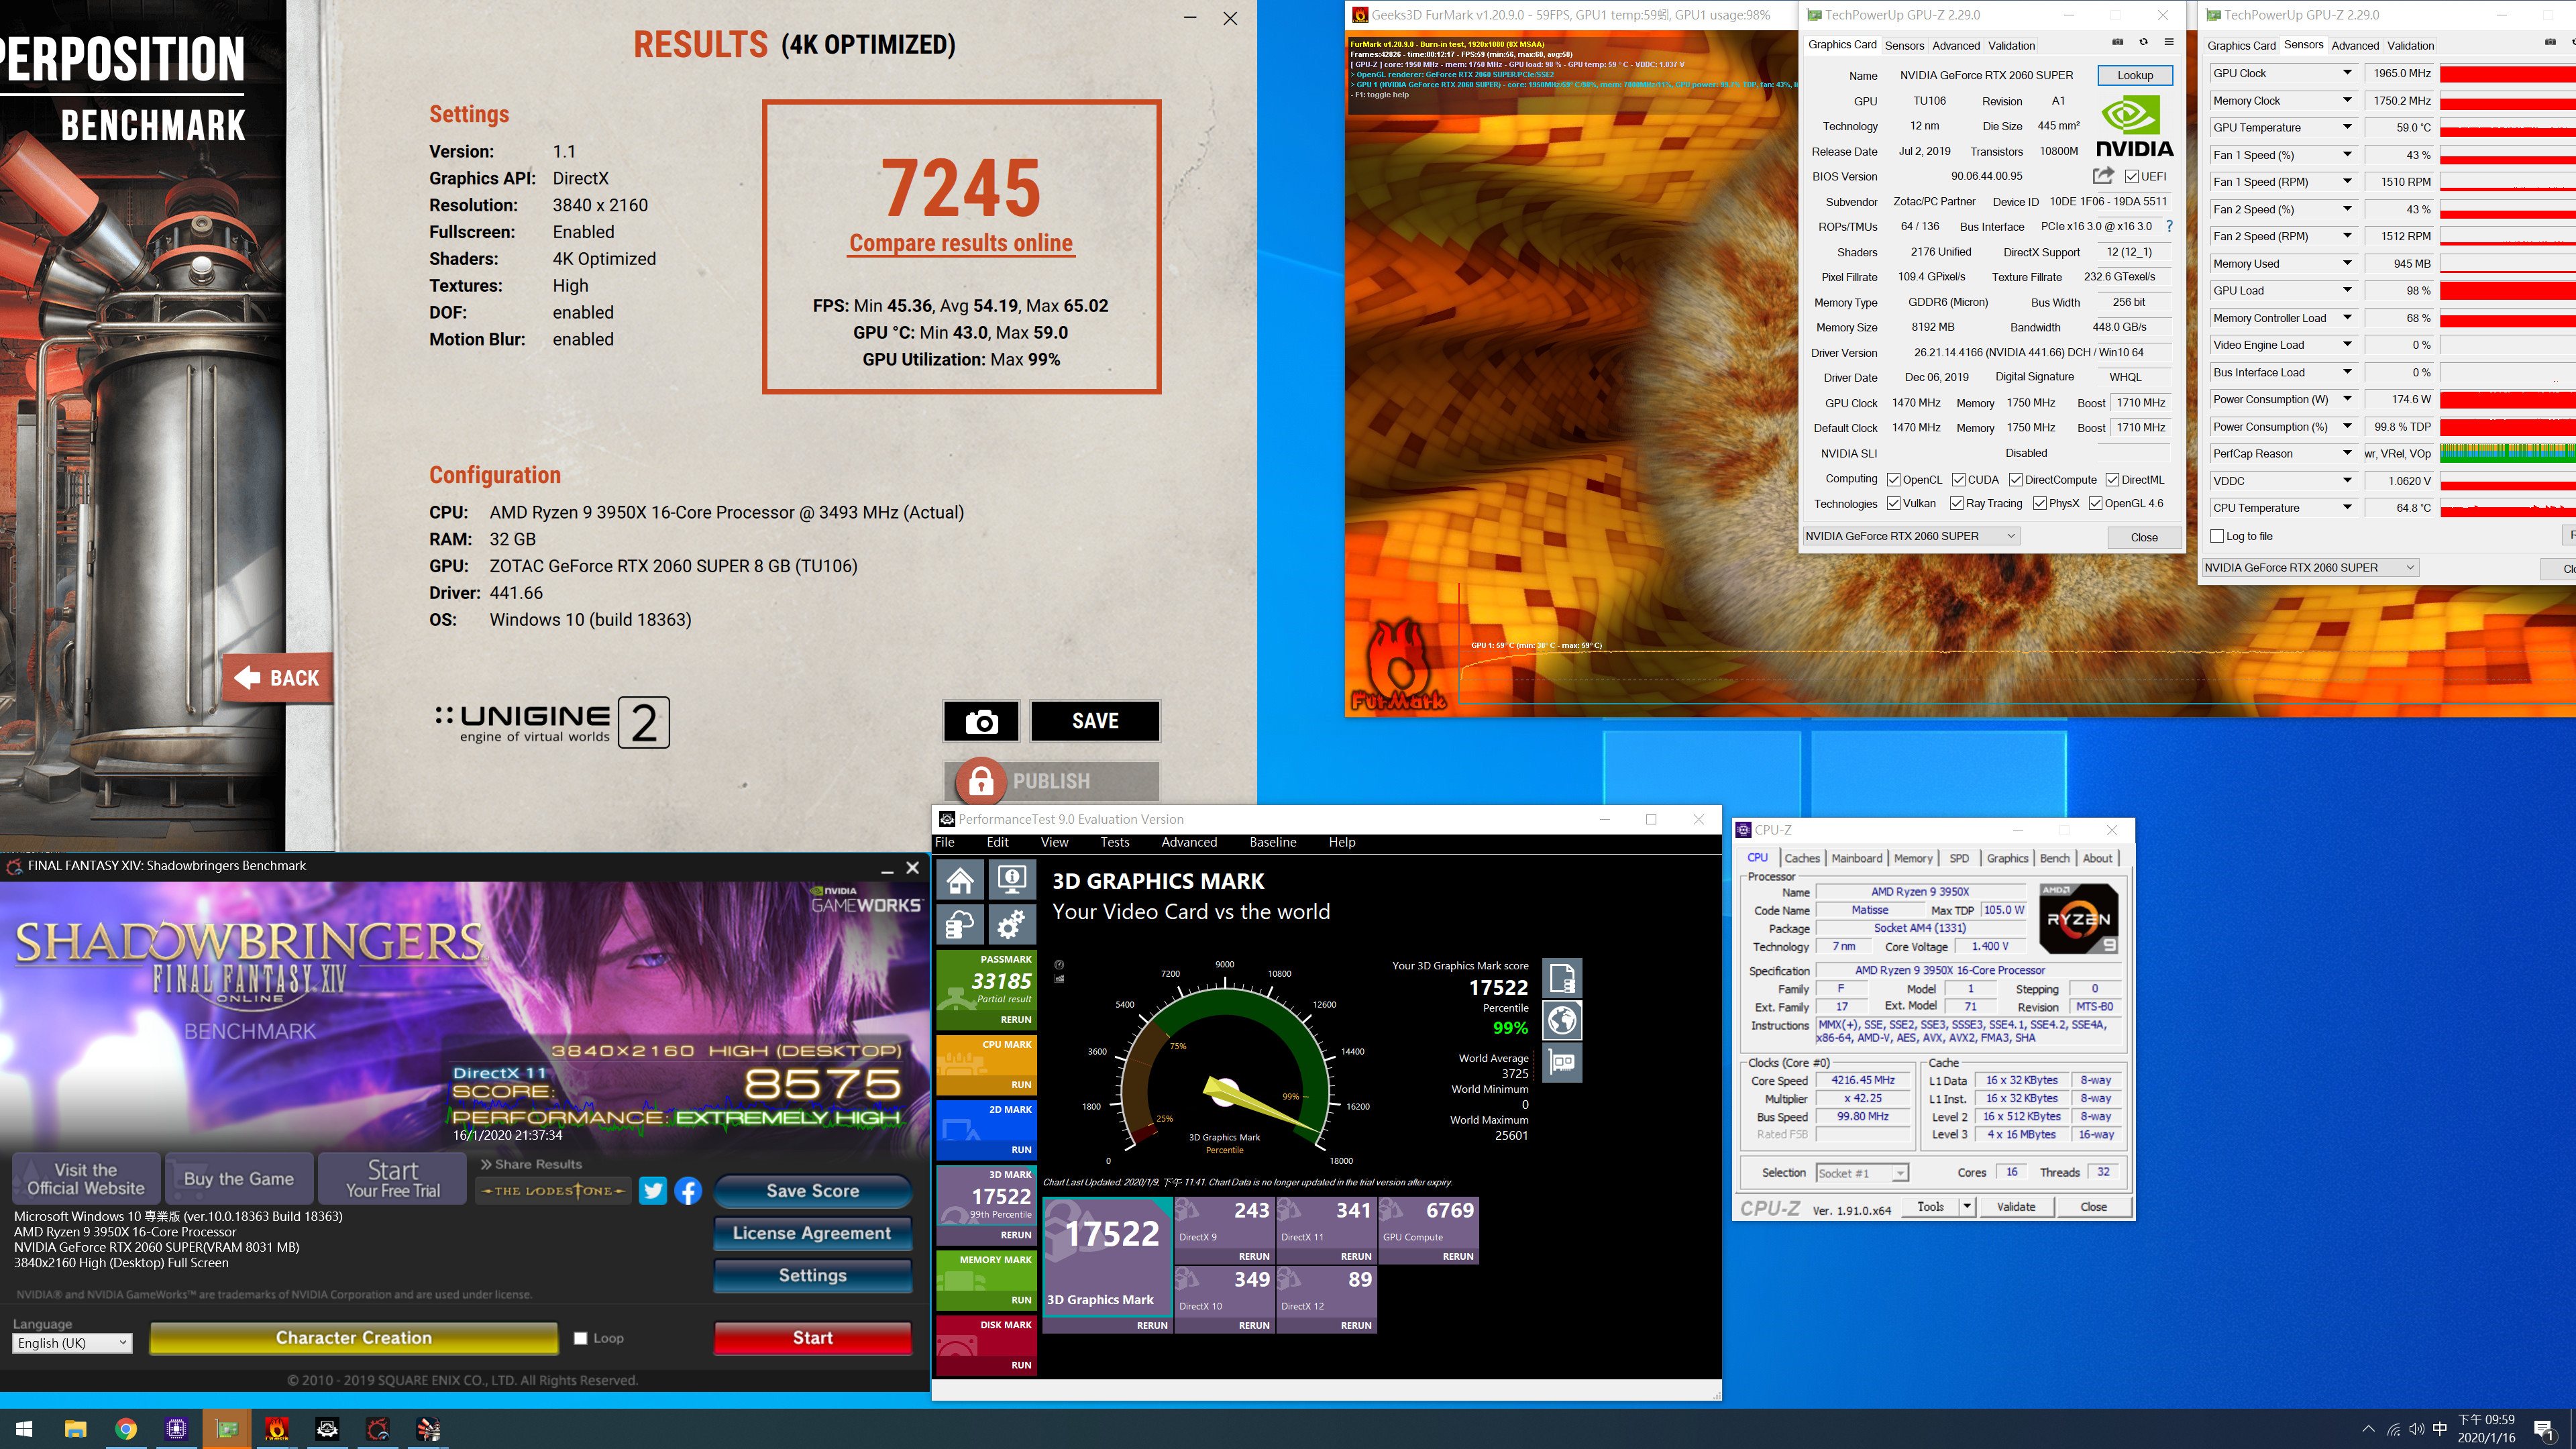Open the PerformanceTest gear settings icon
The image size is (2576, 1449).
[x=1012, y=925]
